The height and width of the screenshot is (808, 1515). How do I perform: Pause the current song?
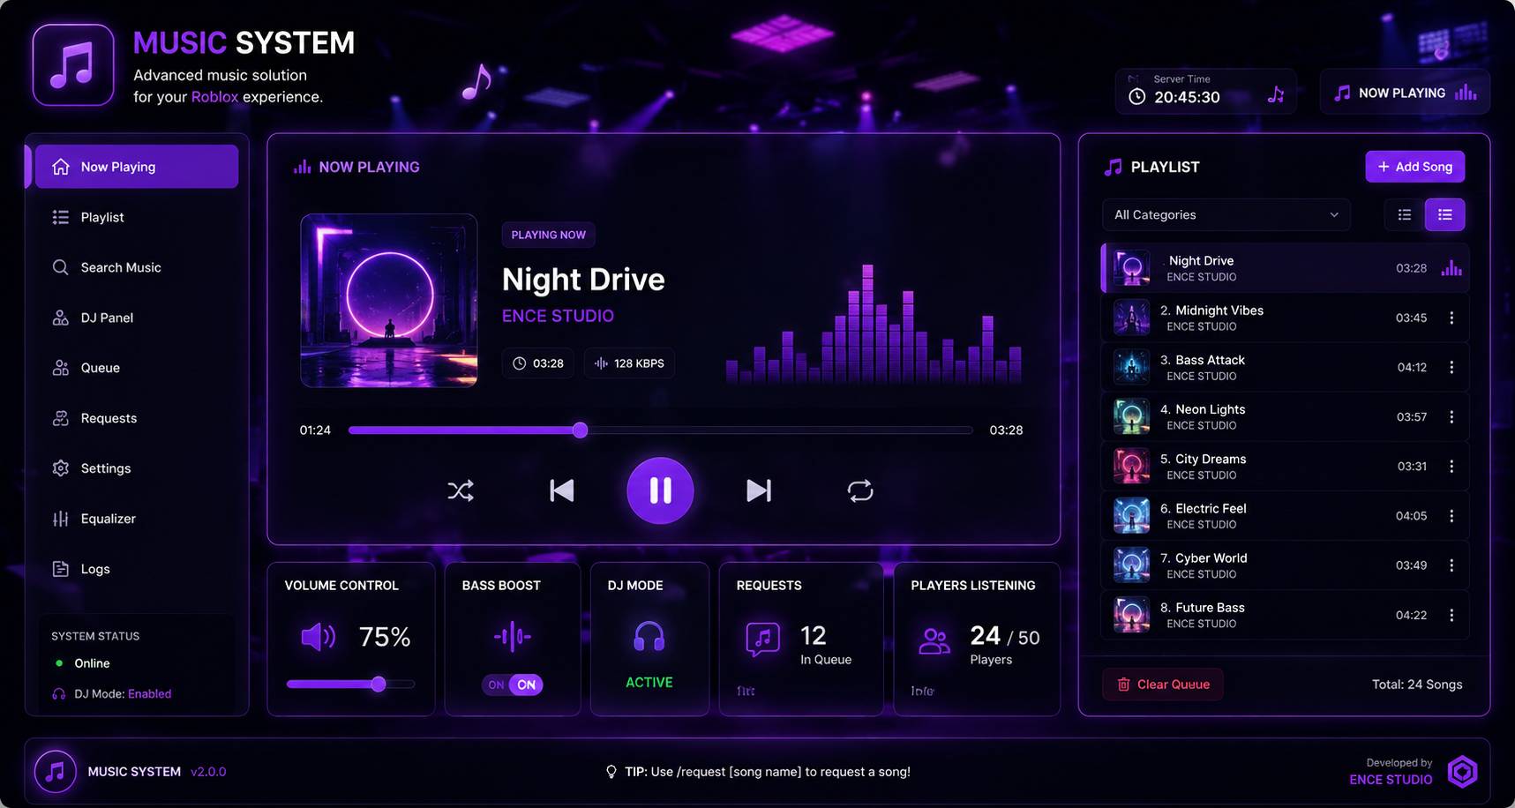coord(660,490)
